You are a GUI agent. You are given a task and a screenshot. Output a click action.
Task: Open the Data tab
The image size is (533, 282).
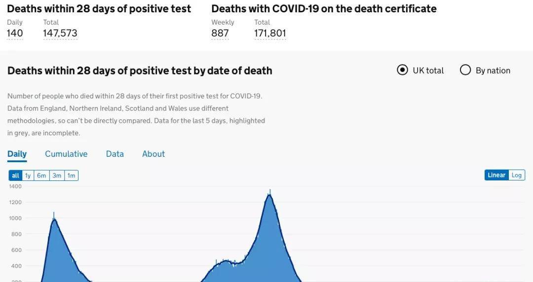[114, 154]
